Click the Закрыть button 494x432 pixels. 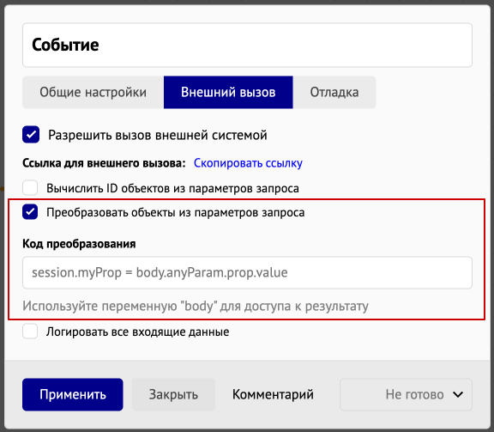pos(173,394)
